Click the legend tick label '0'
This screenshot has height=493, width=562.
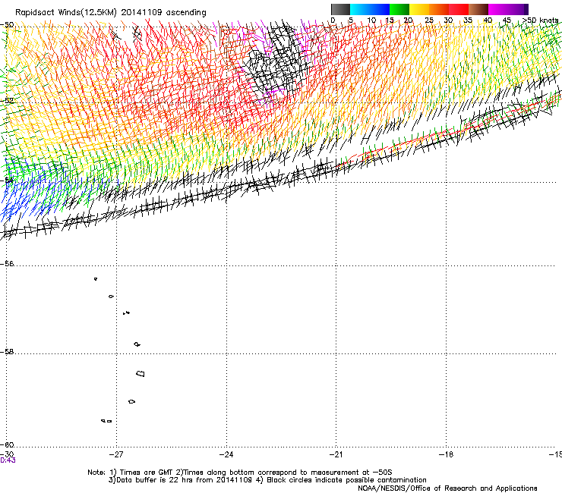pos(333,20)
